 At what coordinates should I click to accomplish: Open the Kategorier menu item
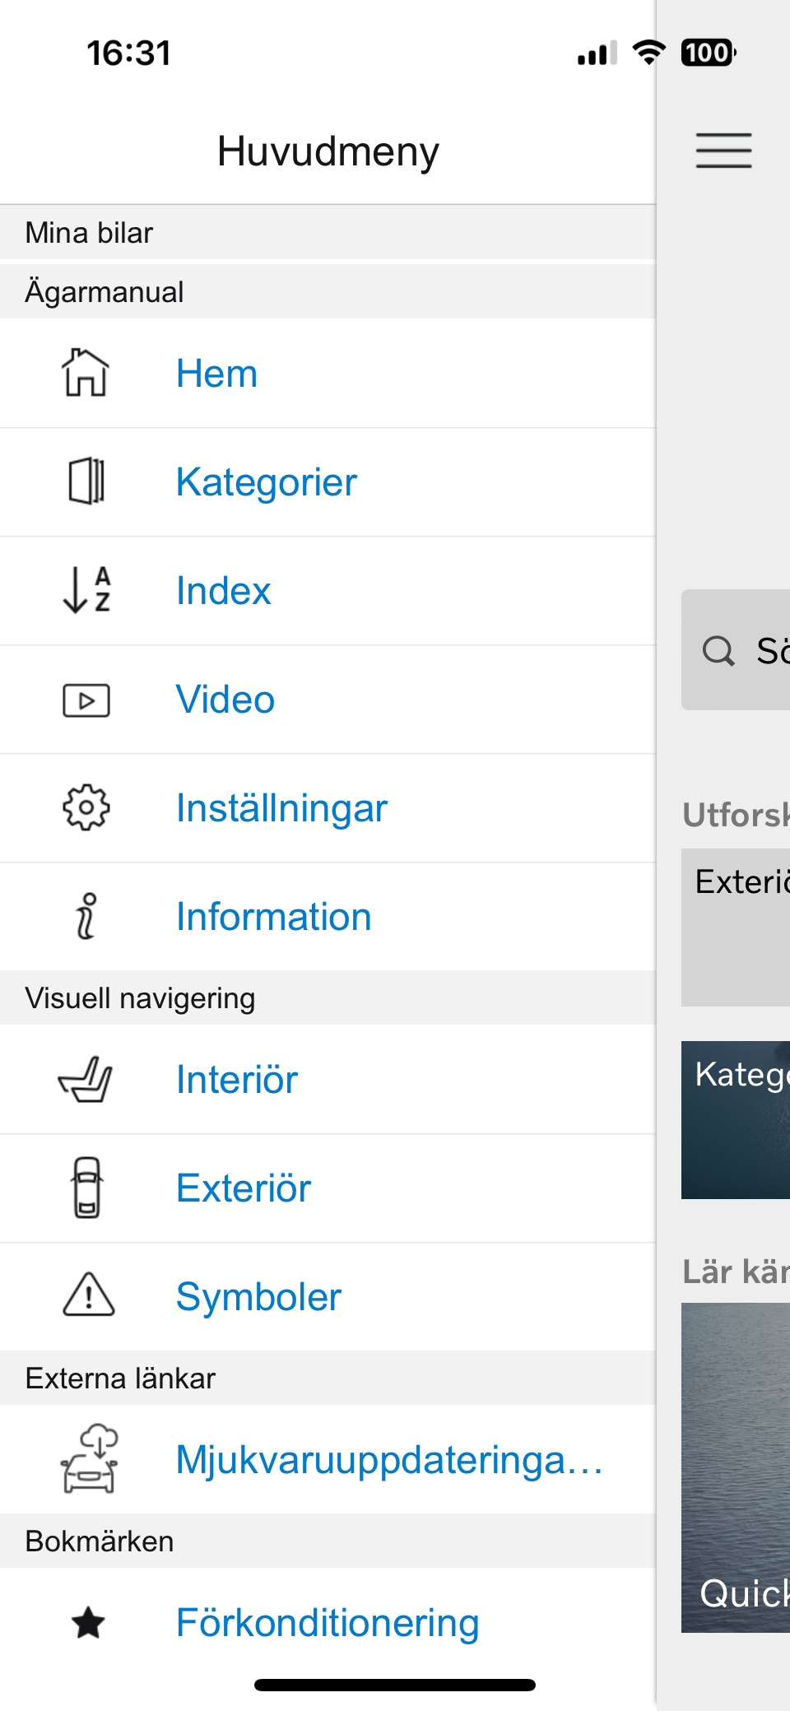328,482
